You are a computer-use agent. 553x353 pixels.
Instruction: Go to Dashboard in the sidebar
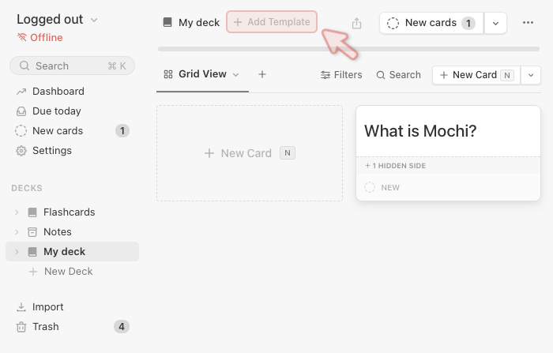(58, 91)
